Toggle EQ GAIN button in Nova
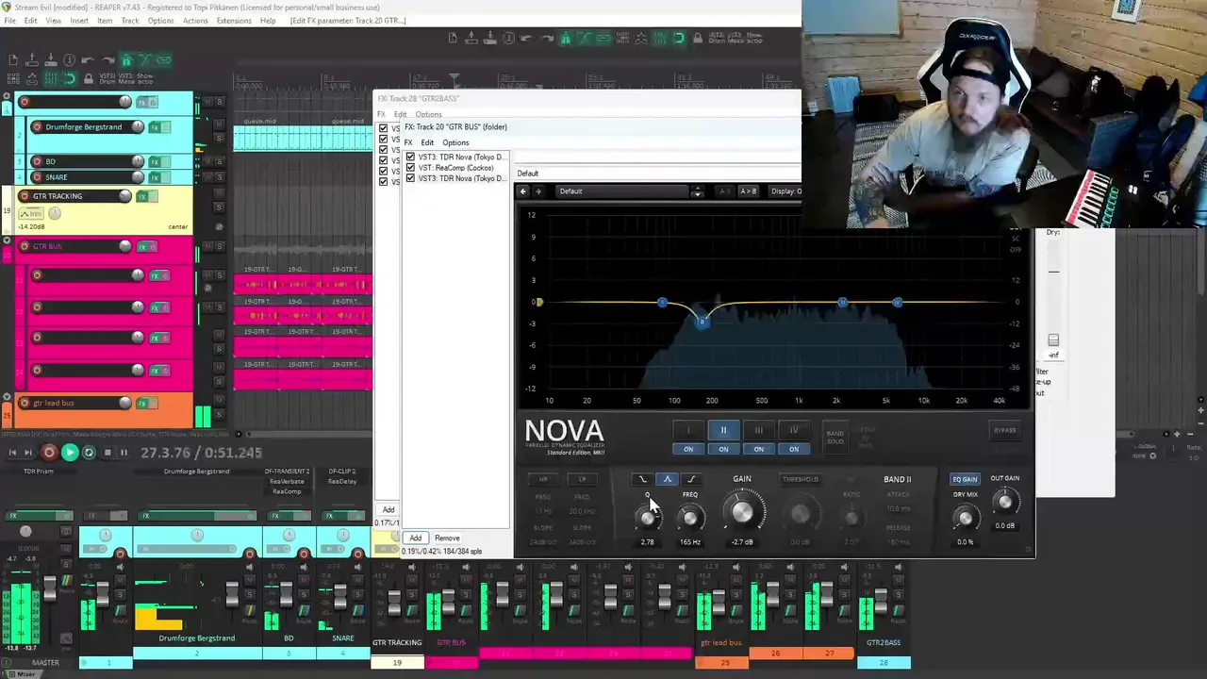 965,479
